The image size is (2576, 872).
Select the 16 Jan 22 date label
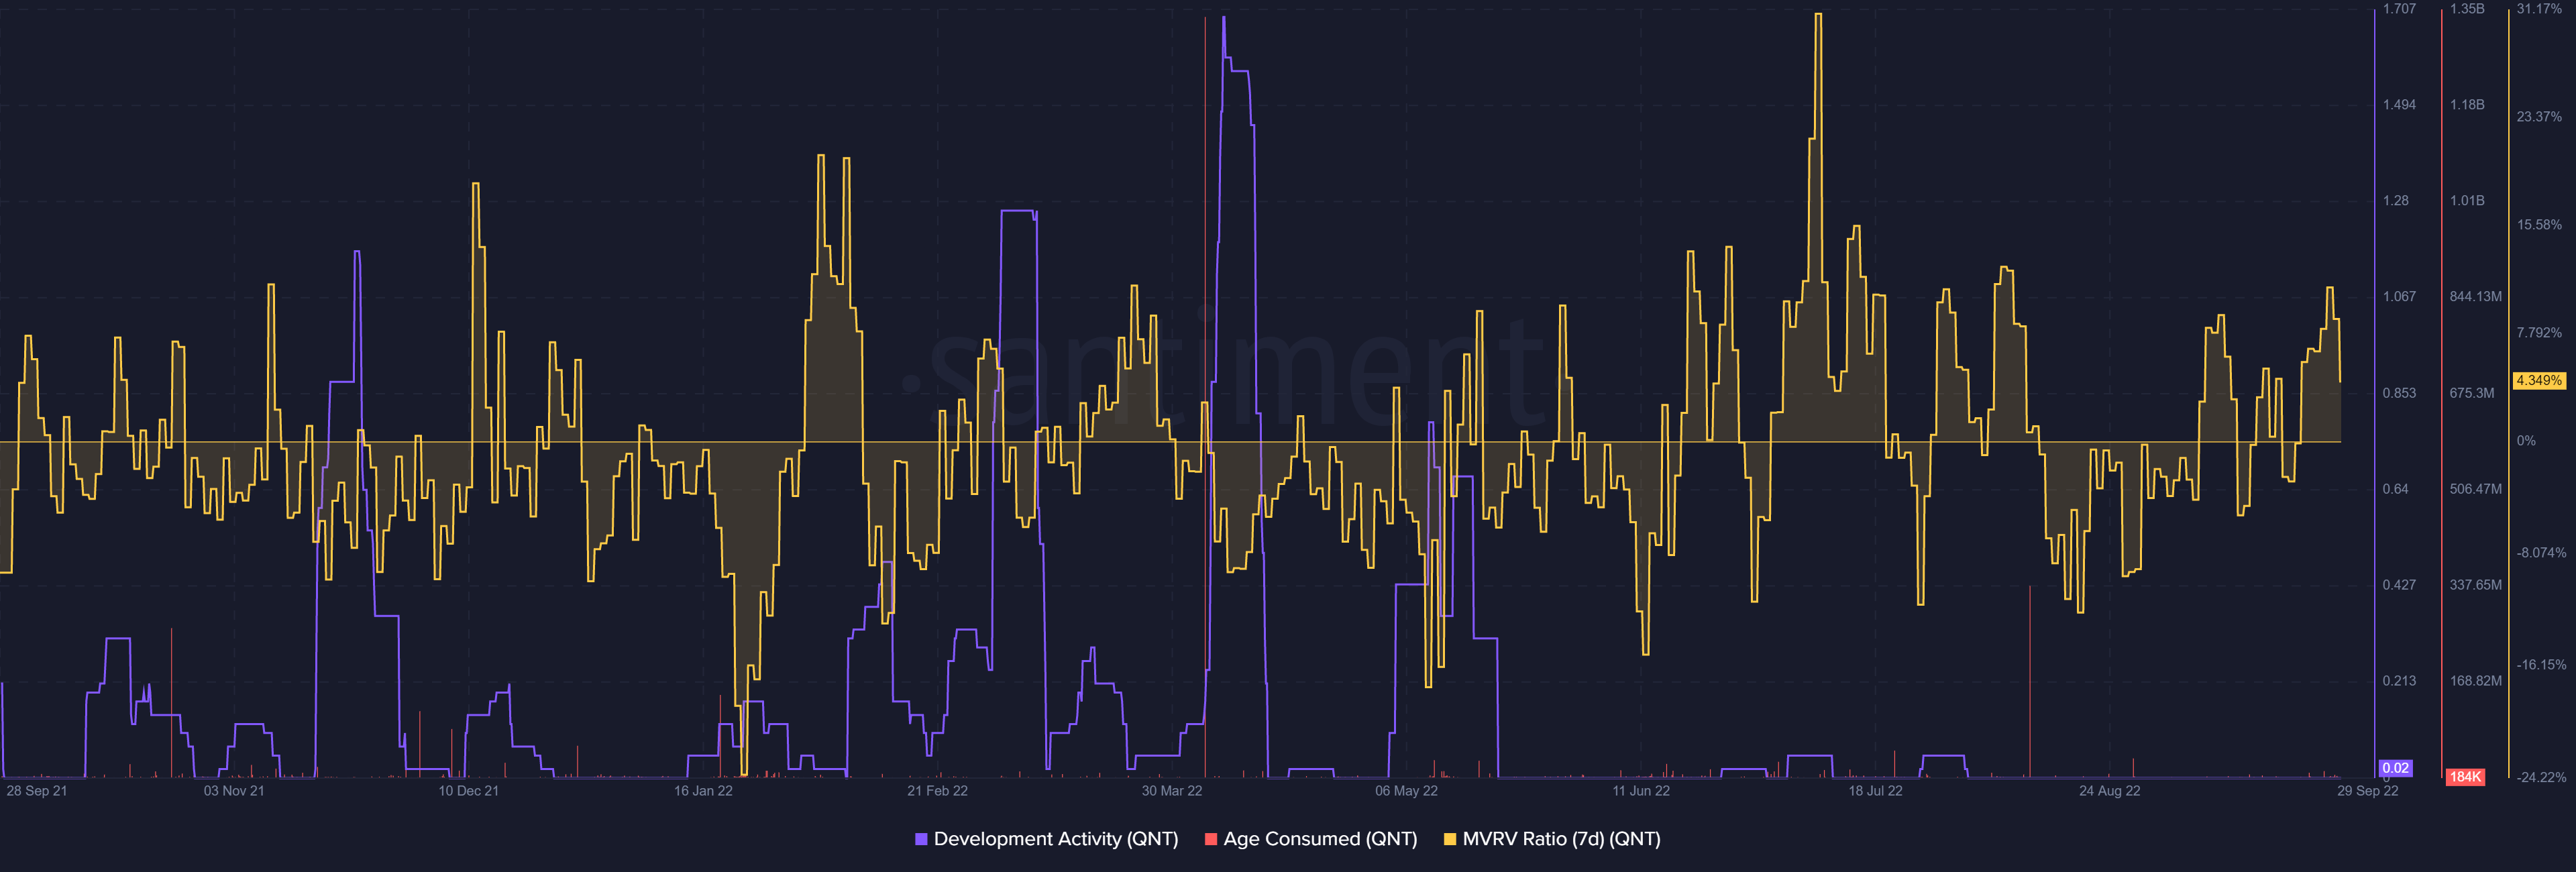pyautogui.click(x=703, y=791)
